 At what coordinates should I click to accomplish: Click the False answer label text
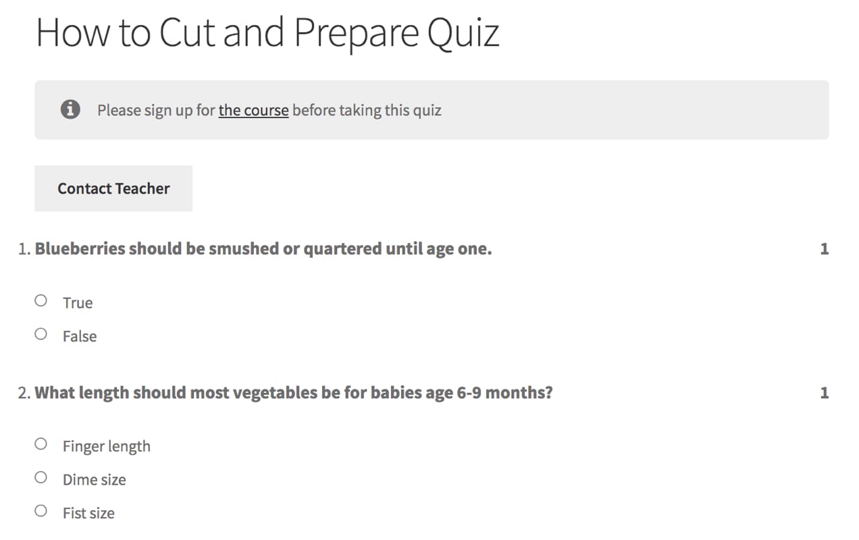[80, 336]
